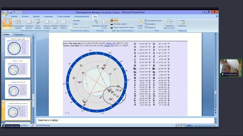
Task: Open the Главная ribbon tab
Action: pyautogui.click(x=14, y=16)
